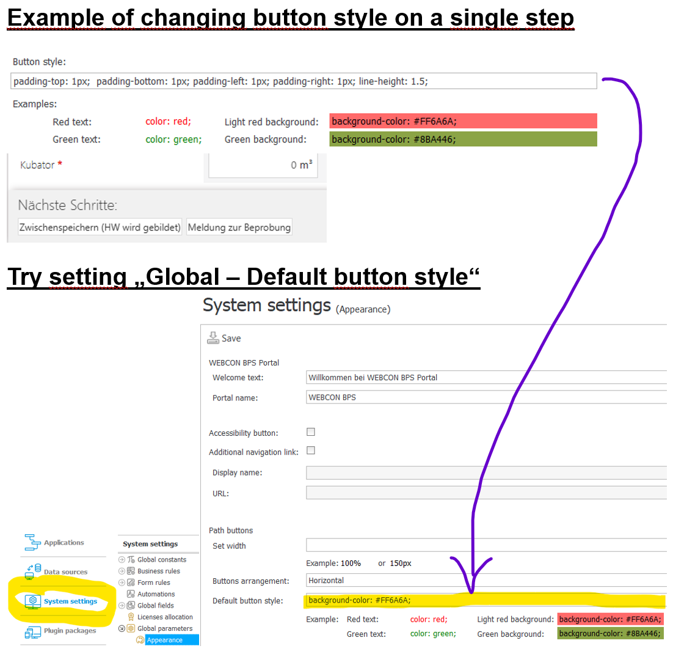The width and height of the screenshot is (673, 654).
Task: Select Form rules tree entry
Action: click(x=154, y=582)
